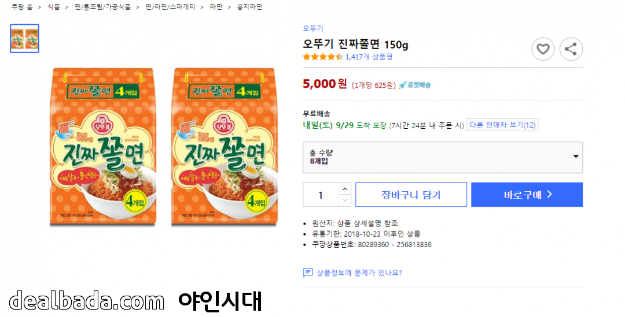
Task: Click the rocket delivery badge icon
Action: coord(403,85)
